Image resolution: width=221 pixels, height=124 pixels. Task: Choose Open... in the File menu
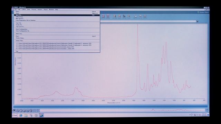click(x=57, y=11)
